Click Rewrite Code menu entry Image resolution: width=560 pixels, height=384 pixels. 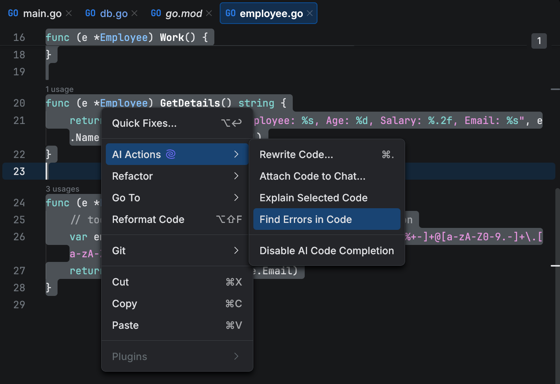296,155
